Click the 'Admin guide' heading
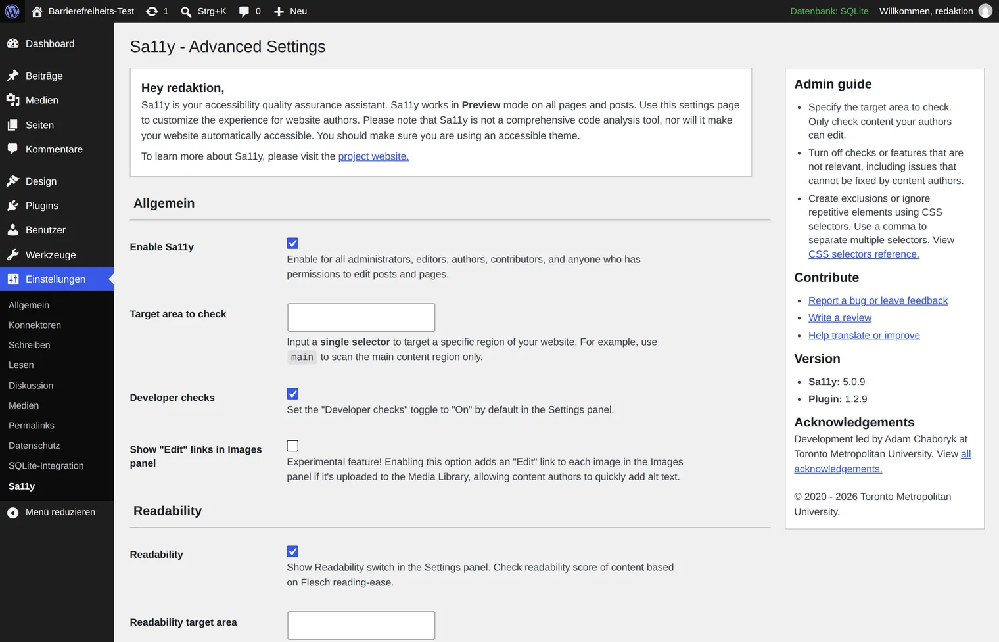Image resolution: width=999 pixels, height=642 pixels. [833, 84]
